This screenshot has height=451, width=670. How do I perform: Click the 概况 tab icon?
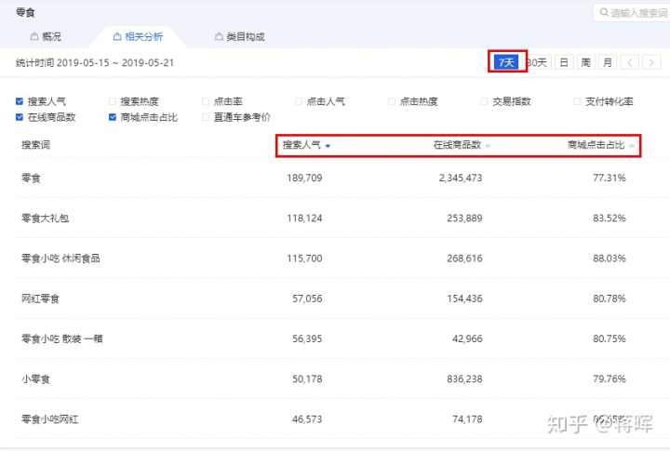(x=34, y=37)
